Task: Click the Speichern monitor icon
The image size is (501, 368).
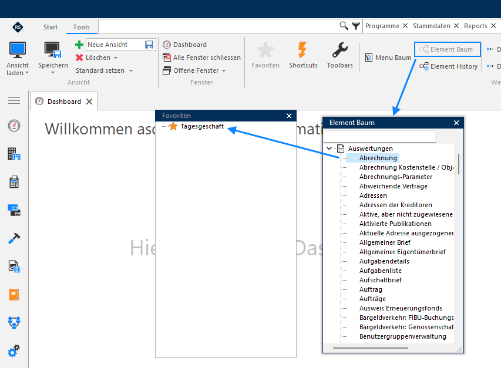Action: (x=53, y=50)
